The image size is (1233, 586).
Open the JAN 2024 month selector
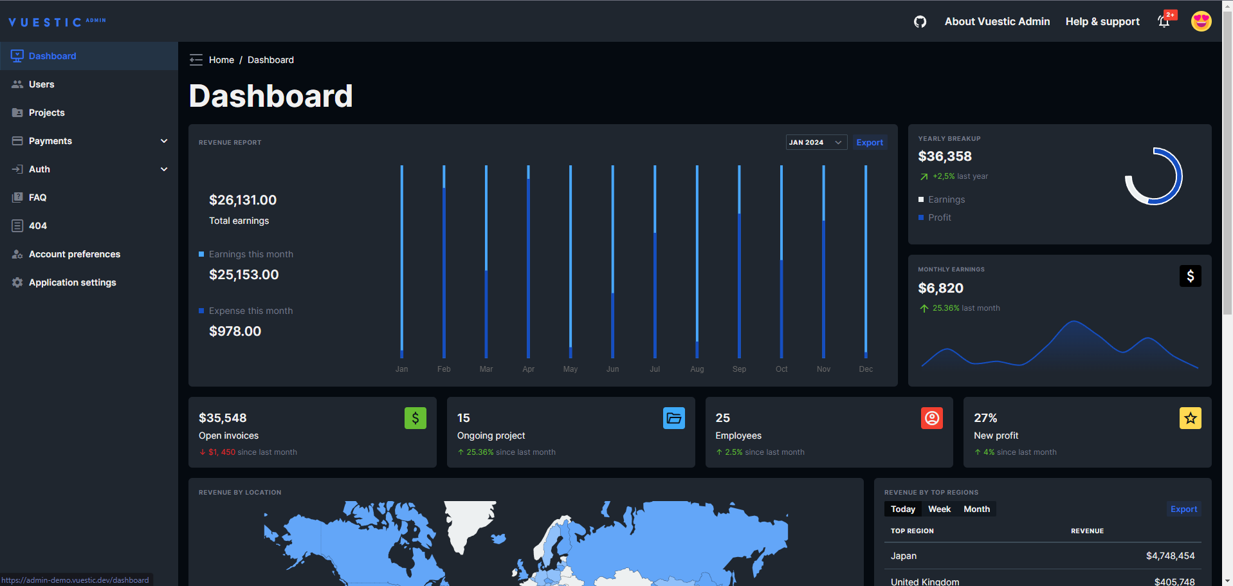pyautogui.click(x=816, y=142)
